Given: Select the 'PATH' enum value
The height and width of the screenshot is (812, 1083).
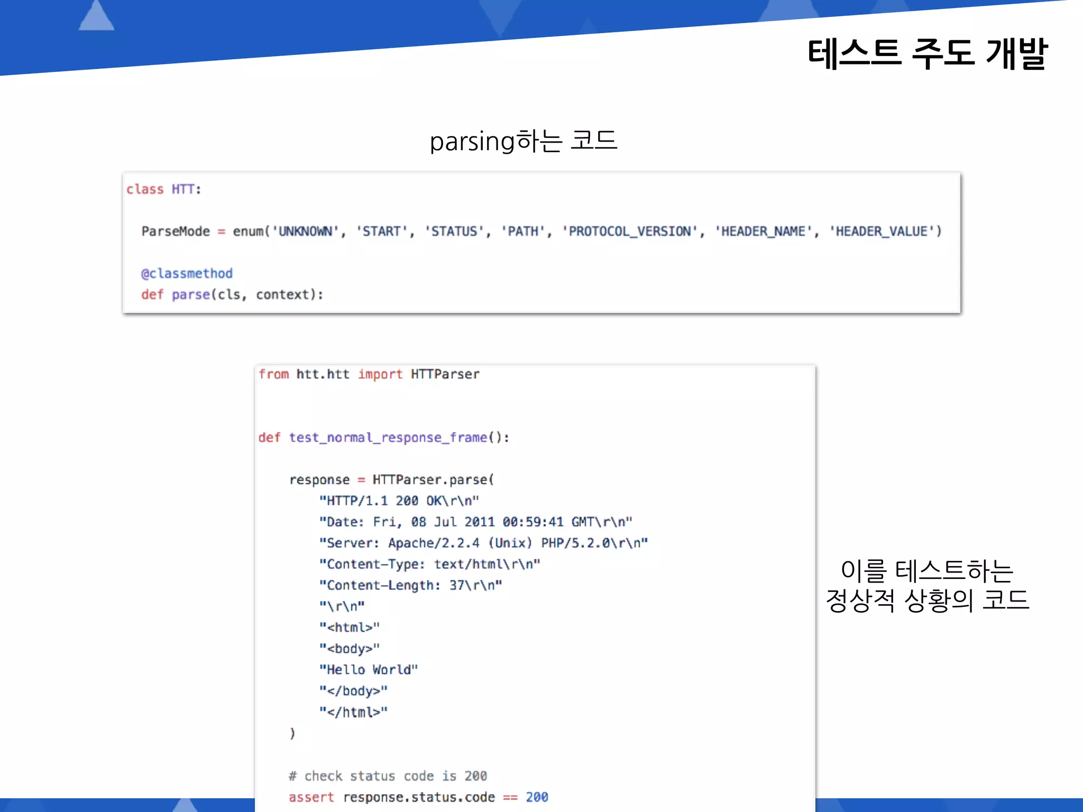Looking at the screenshot, I should pos(523,232).
